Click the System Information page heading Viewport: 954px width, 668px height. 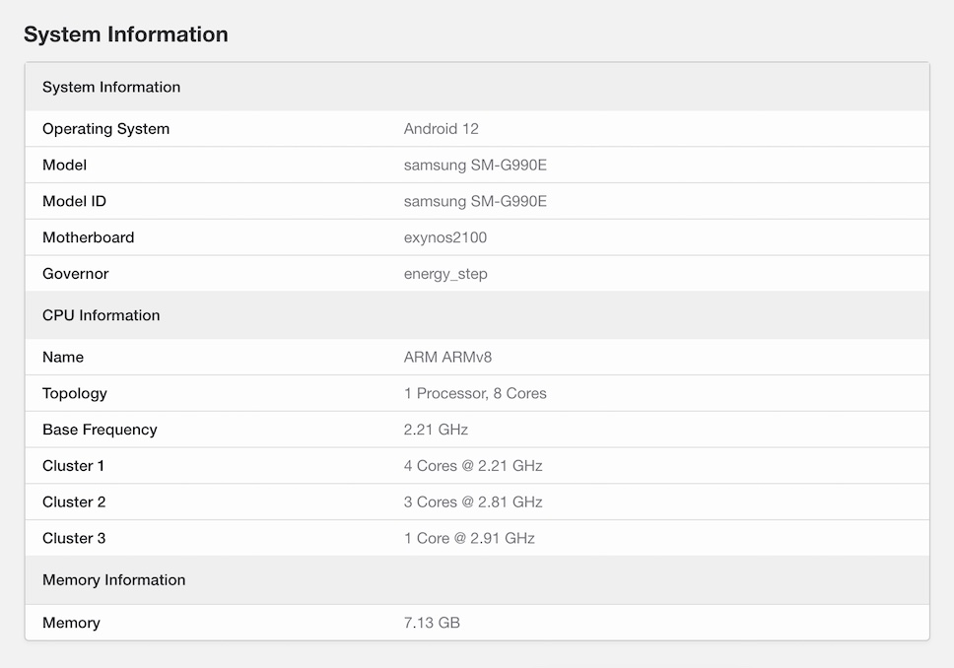tap(125, 34)
